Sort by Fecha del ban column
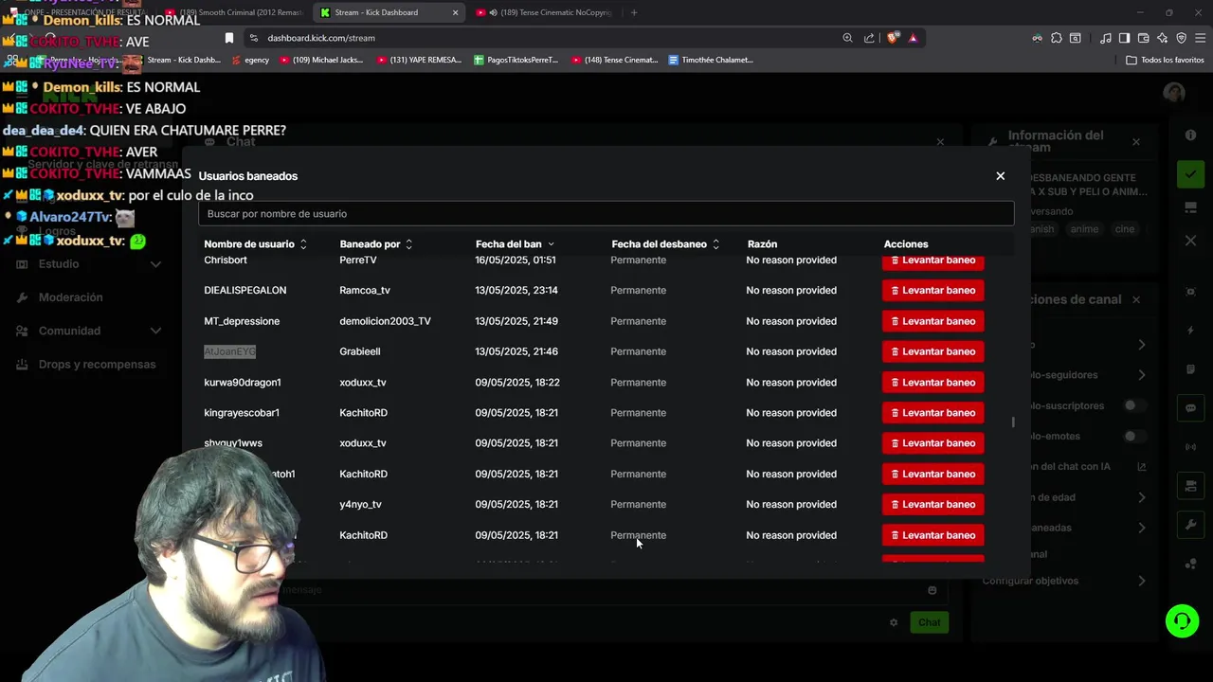This screenshot has height=682, width=1213. 515,244
